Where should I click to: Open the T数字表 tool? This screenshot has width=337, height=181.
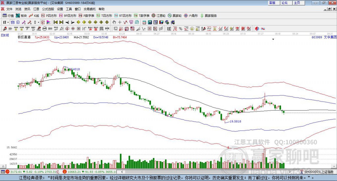[x=142, y=16]
